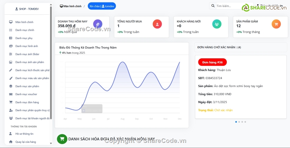Viewport: 290px width, 148px height.
Task: Click the Trạng thái: Chờ xác nhận text
Action: click(x=215, y=110)
